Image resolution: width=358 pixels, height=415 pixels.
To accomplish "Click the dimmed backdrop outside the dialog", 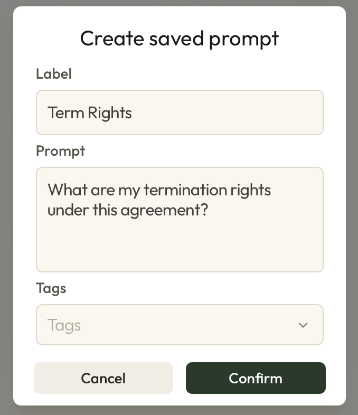I will point(5,211).
